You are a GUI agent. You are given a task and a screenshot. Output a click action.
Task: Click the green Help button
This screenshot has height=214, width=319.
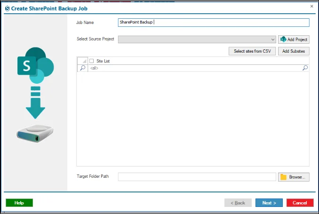click(19, 203)
